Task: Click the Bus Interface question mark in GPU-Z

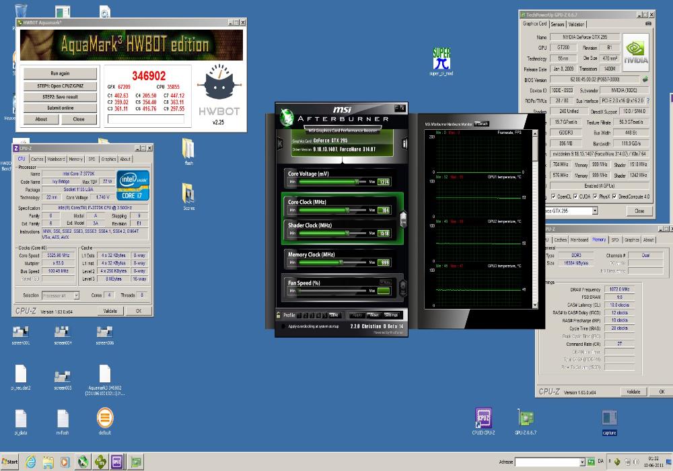Action: click(x=647, y=101)
